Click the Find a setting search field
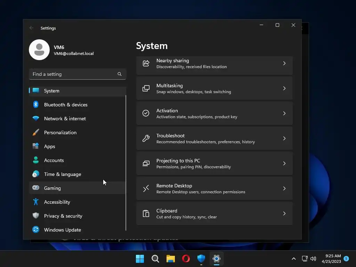356x267 pixels. coord(78,74)
